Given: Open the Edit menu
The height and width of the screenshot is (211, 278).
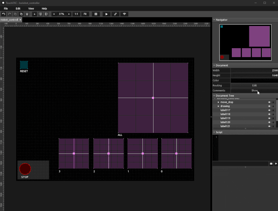Looking at the screenshot, I should pos(18,9).
